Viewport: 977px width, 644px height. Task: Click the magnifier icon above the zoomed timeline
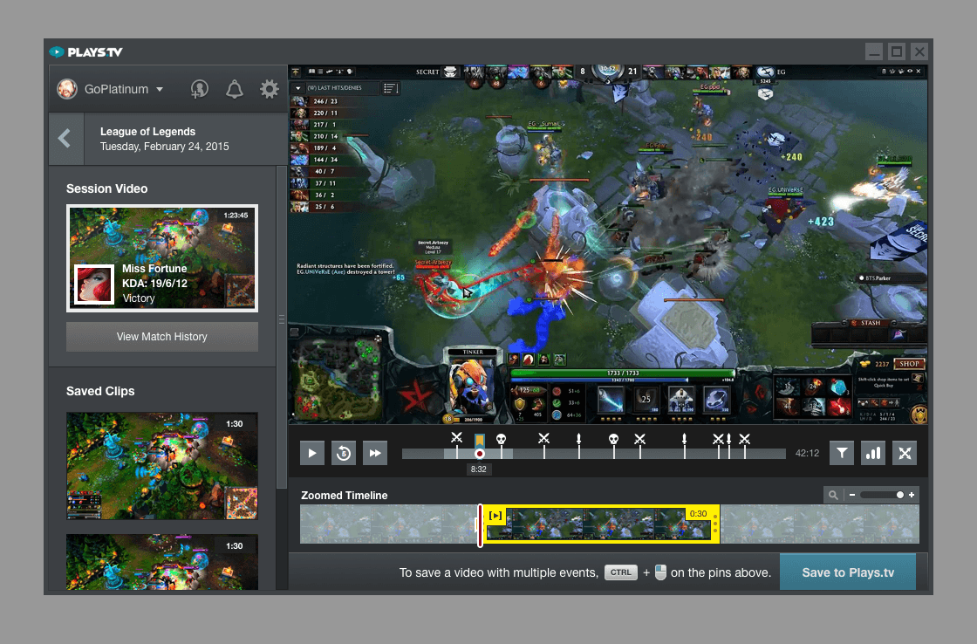click(x=833, y=495)
